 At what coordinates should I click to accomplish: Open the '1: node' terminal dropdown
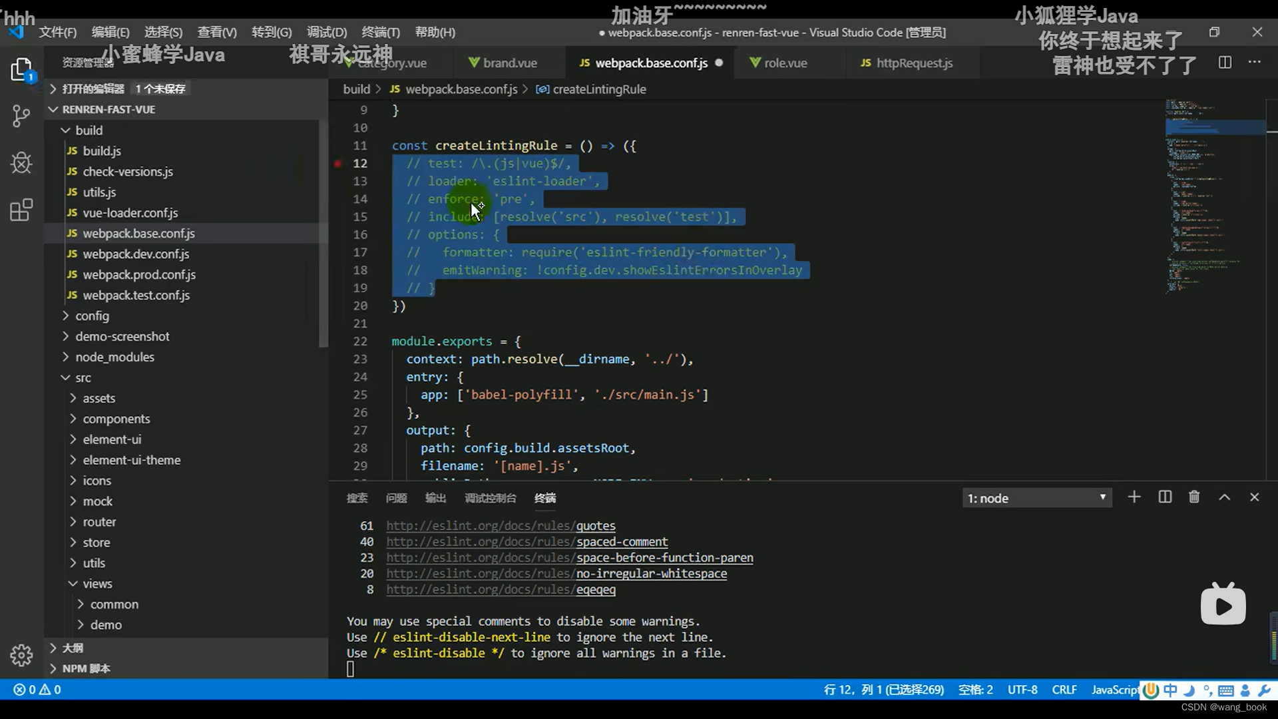pos(1036,498)
